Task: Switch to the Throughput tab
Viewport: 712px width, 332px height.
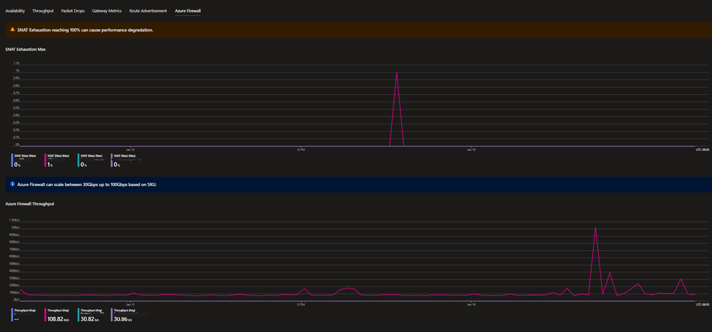Action: coord(43,11)
